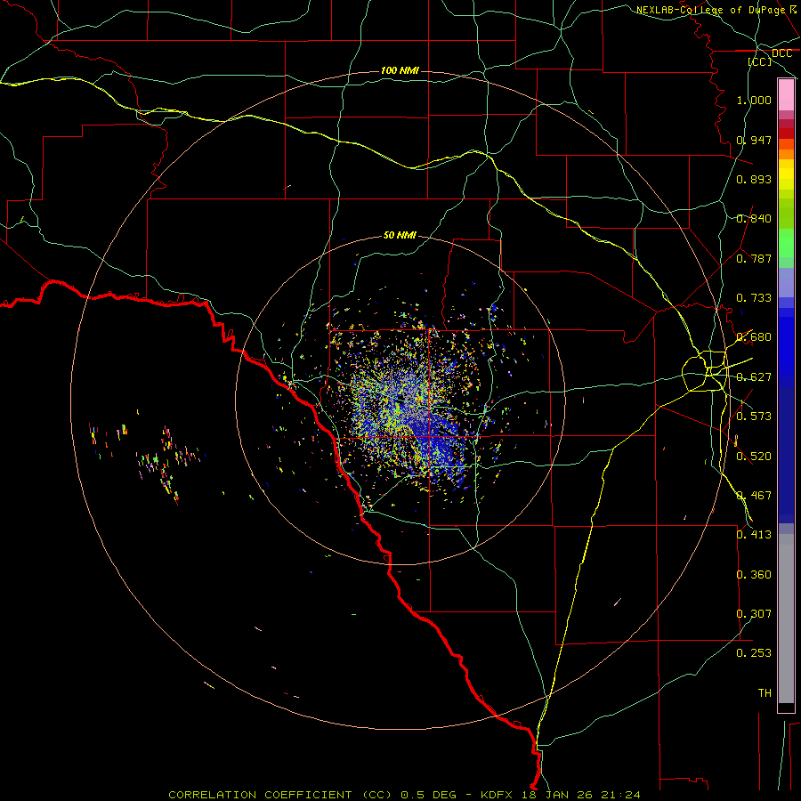This screenshot has height=801, width=801.
Task: Pick the lavender segment of the color bar
Action: click(786, 283)
